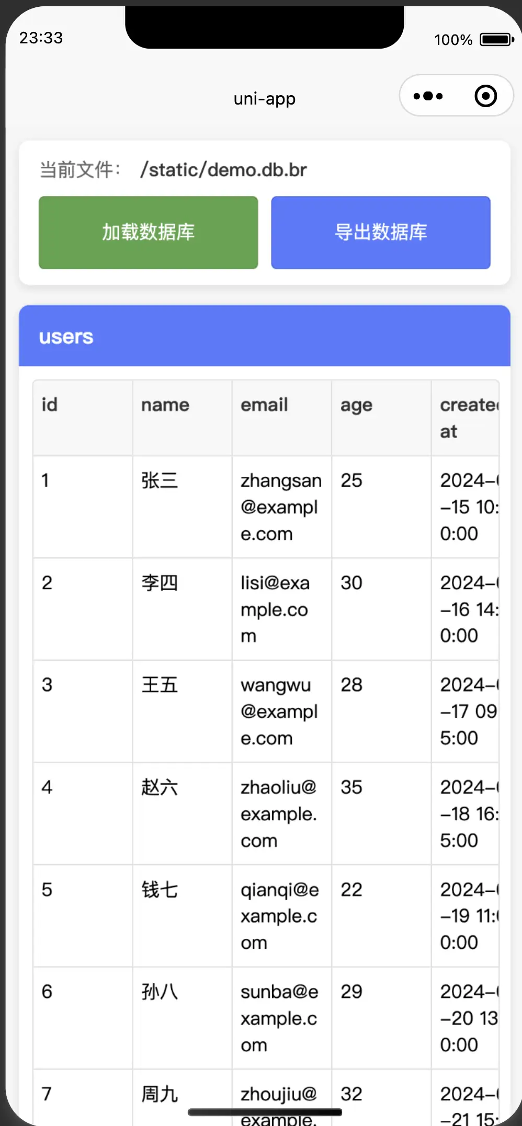The height and width of the screenshot is (1126, 522).
Task: Open the three-dot capsule menu
Action: 428,96
